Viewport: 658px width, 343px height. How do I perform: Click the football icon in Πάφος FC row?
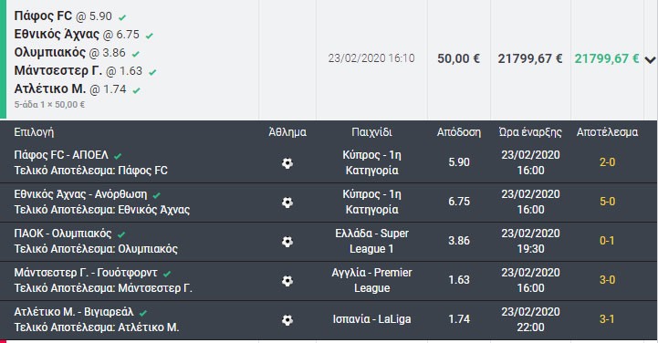[287, 163]
